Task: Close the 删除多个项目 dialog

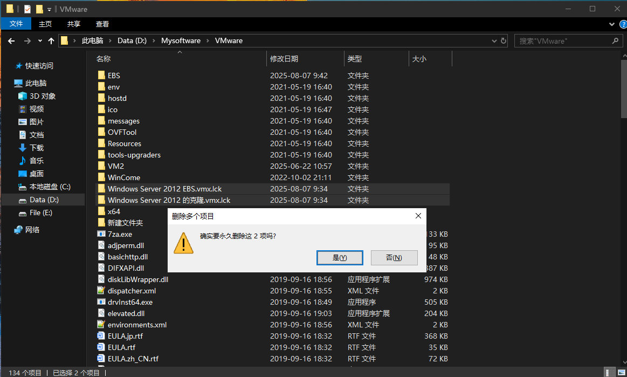Action: [418, 216]
